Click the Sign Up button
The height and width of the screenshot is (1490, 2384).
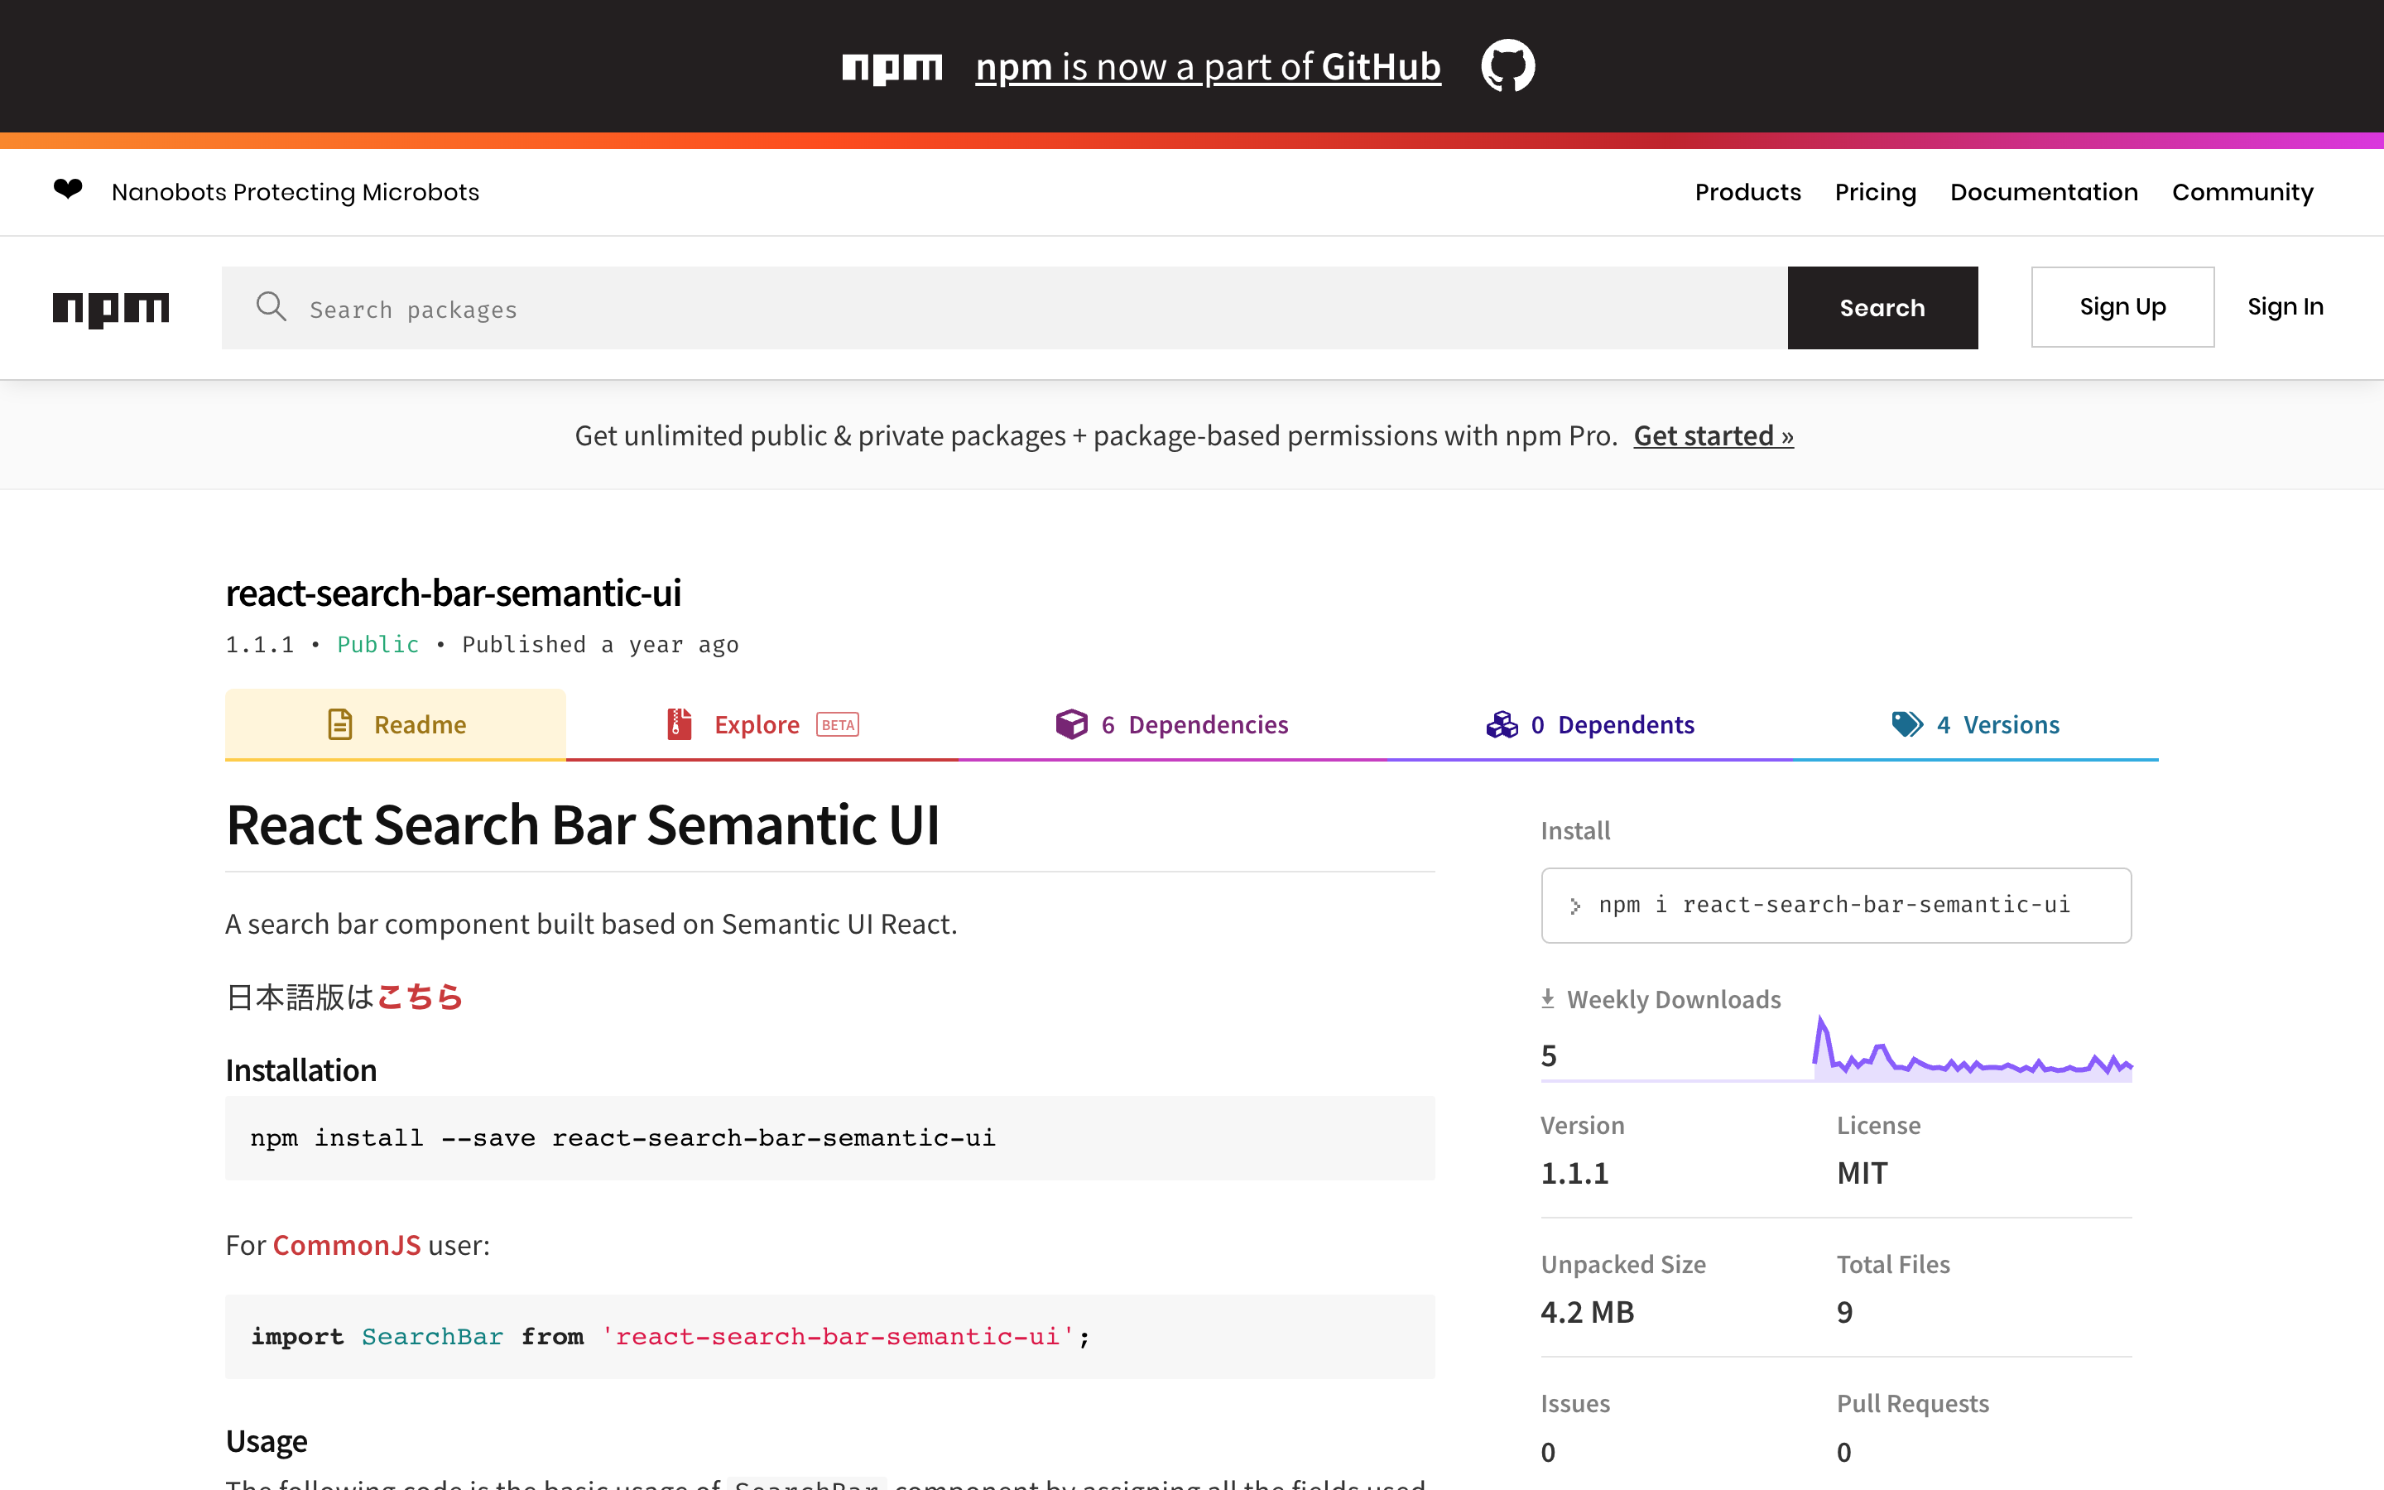[x=2122, y=306]
